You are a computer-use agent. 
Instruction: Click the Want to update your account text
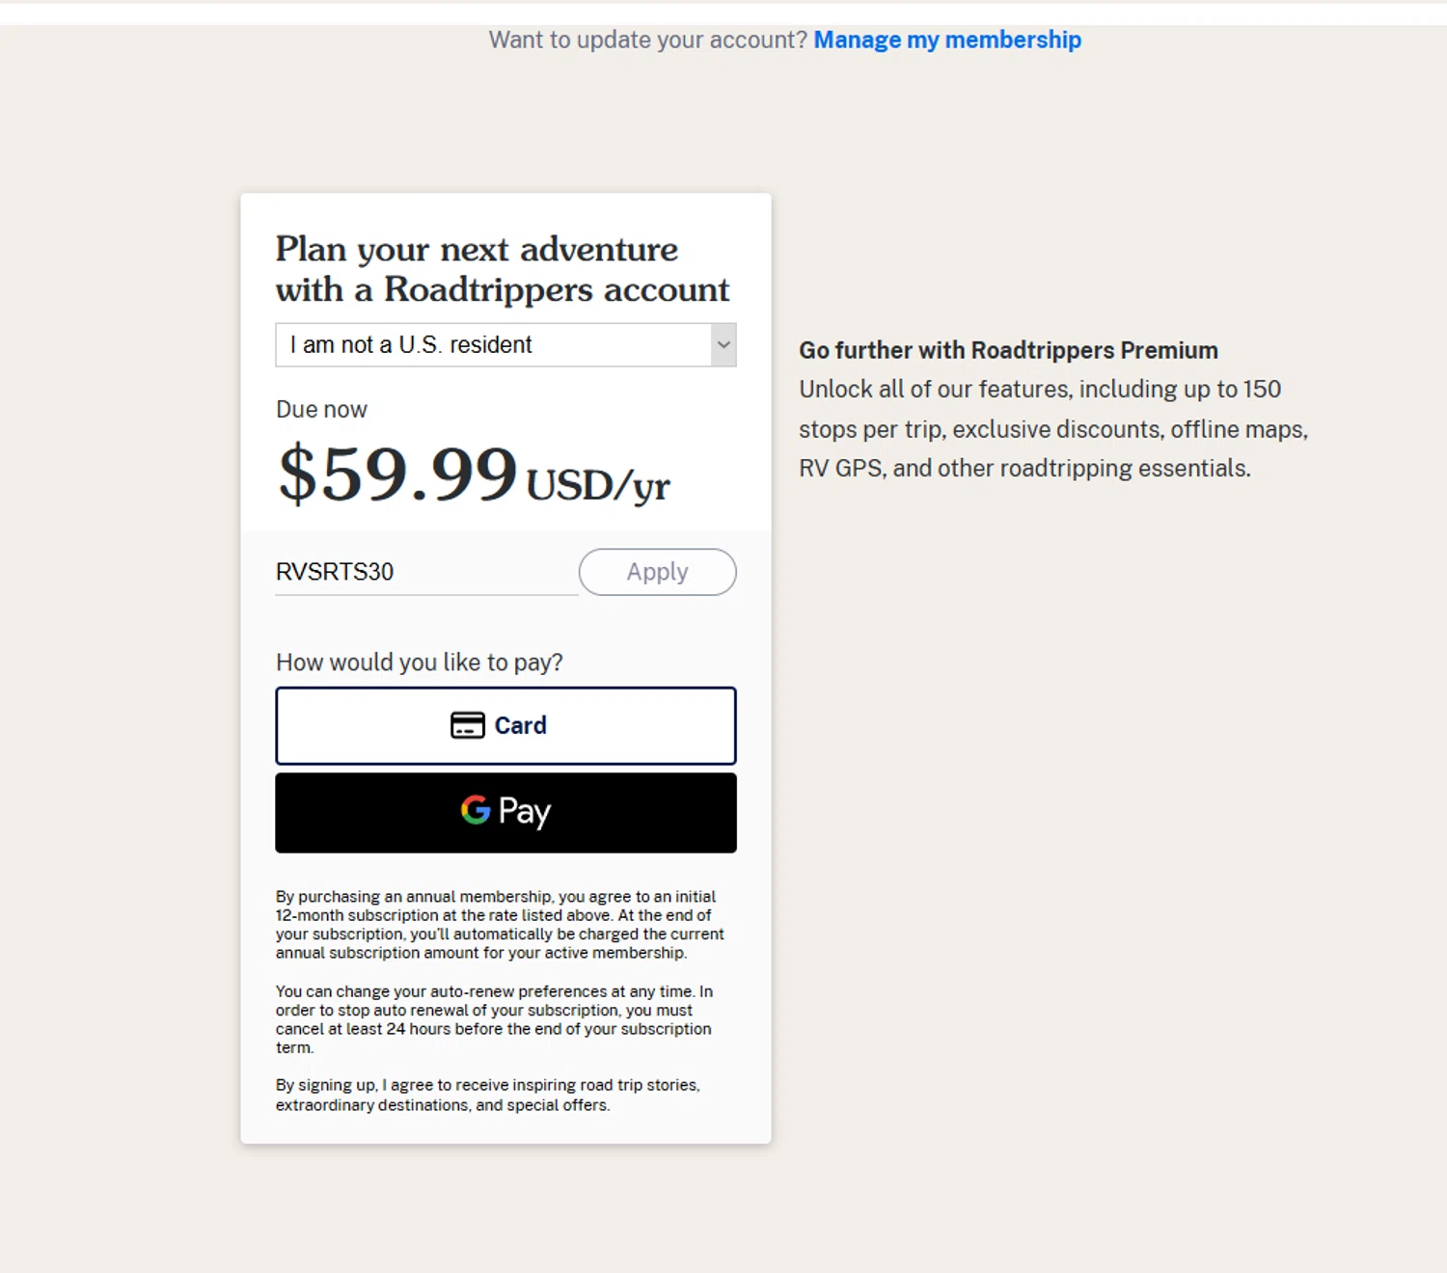tap(647, 40)
